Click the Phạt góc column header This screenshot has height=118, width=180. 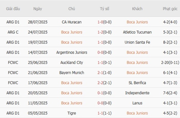coord(170,9)
